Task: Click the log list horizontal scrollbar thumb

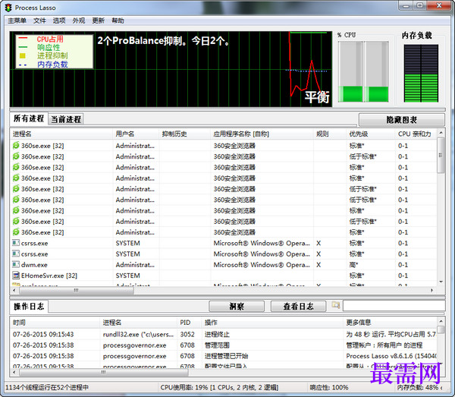Action: coord(104,372)
